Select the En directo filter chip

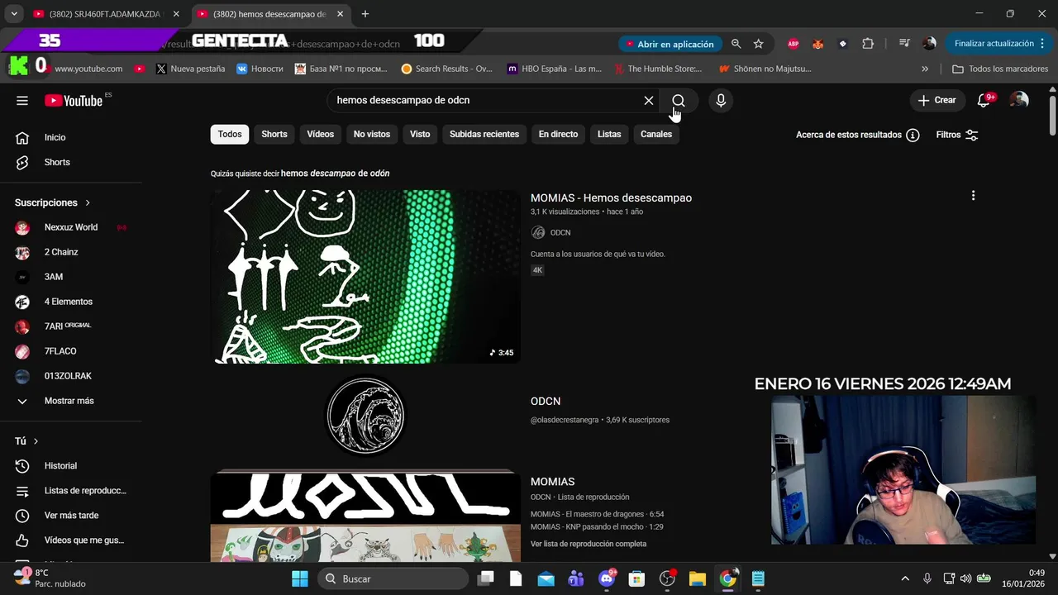coord(558,134)
